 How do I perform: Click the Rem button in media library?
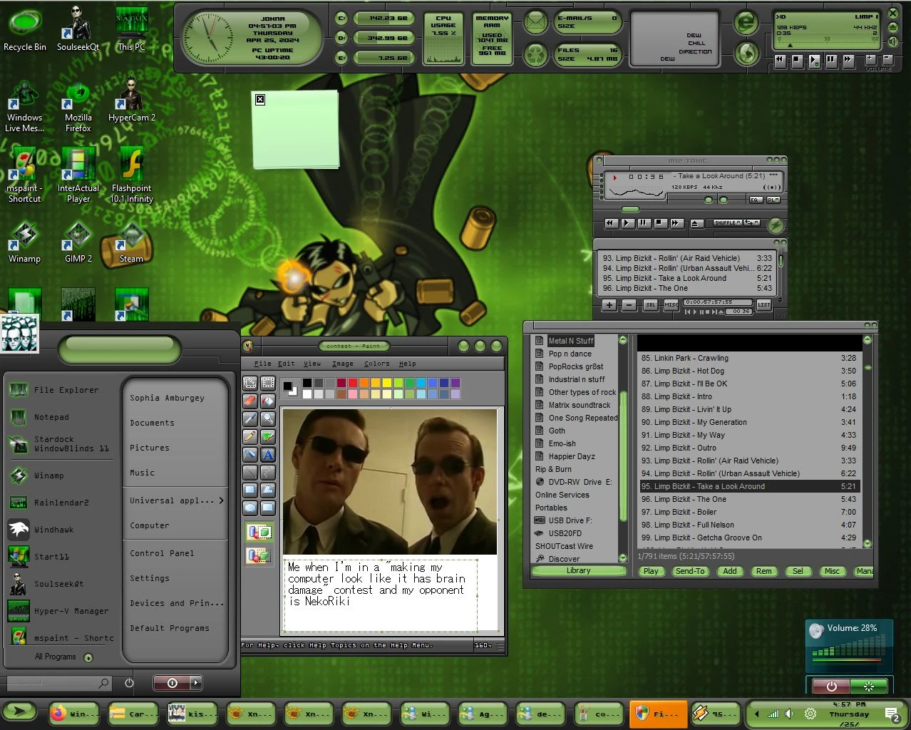click(764, 571)
